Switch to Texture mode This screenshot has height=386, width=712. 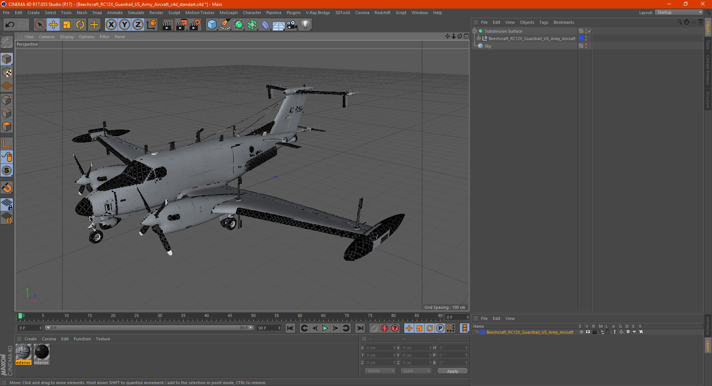pos(7,73)
